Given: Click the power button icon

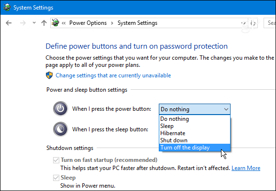Looking at the screenshot, I should pos(61,109).
